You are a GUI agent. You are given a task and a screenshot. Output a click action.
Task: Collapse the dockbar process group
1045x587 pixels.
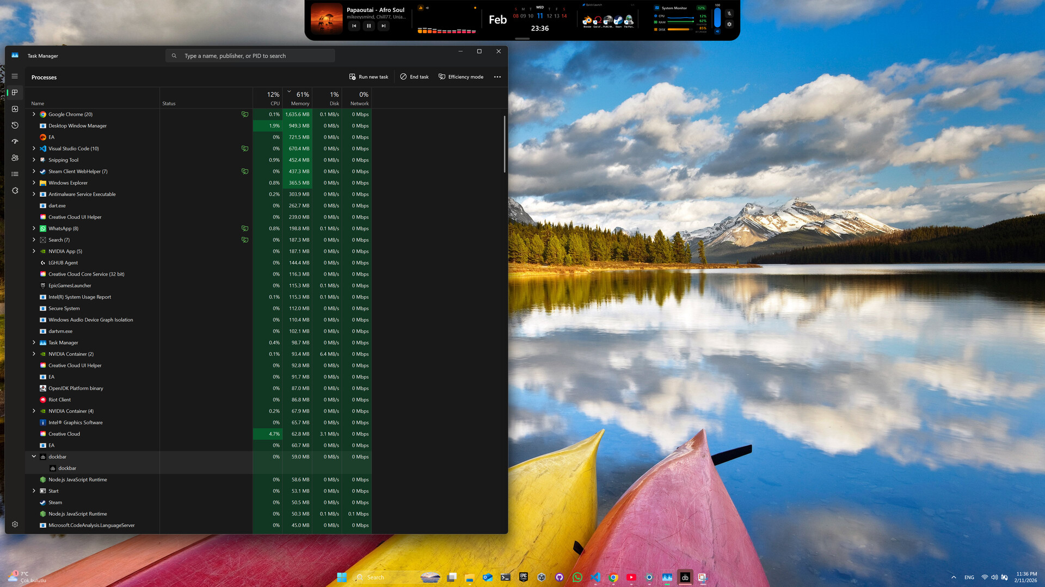[34, 457]
